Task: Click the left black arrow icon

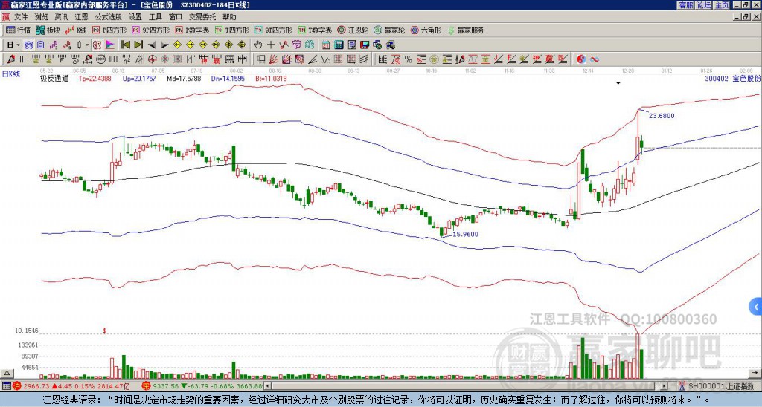Action: click(152, 45)
